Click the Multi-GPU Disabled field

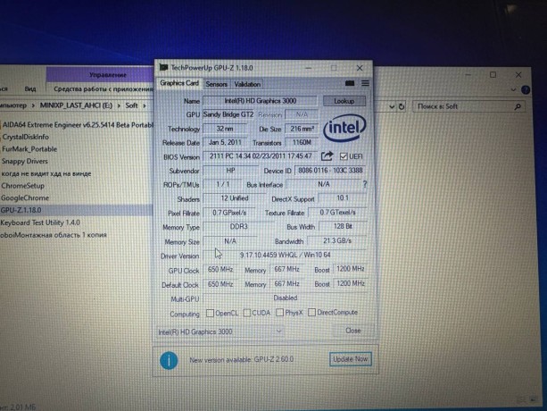click(x=285, y=298)
